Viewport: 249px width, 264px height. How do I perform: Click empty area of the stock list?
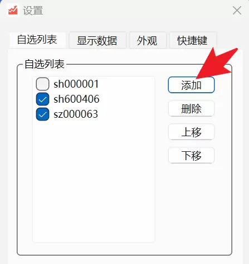click(x=94, y=180)
